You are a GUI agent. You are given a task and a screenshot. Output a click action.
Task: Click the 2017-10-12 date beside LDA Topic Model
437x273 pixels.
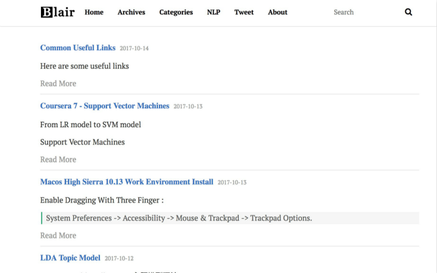[x=119, y=258]
